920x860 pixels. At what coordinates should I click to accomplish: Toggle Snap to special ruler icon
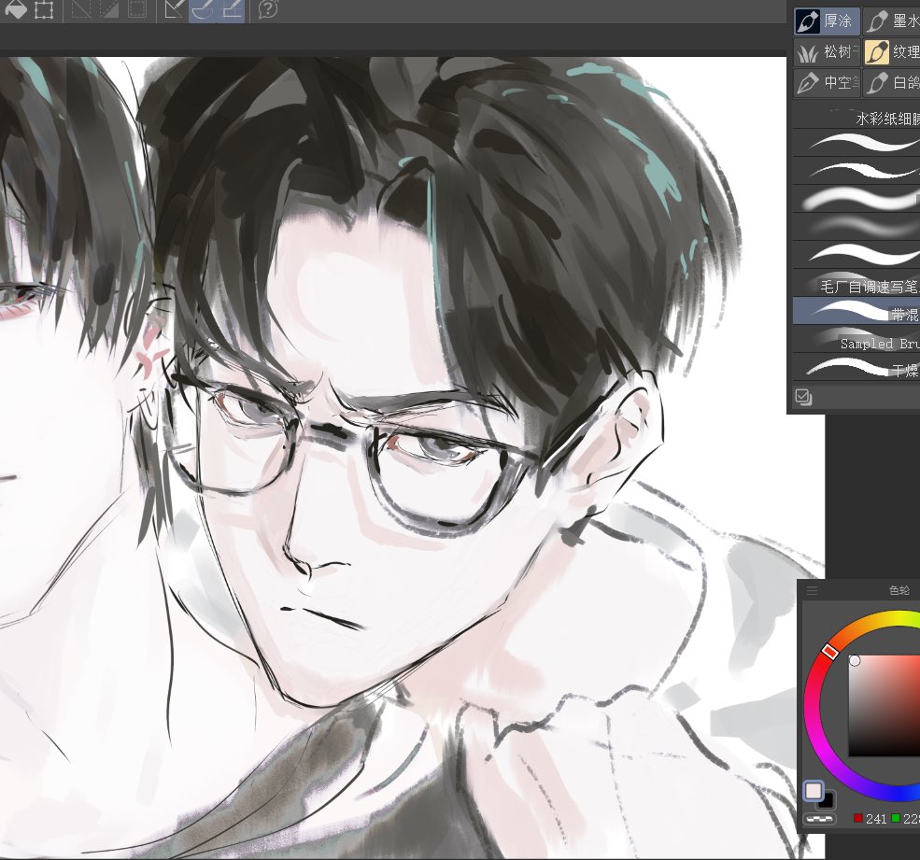tap(203, 8)
